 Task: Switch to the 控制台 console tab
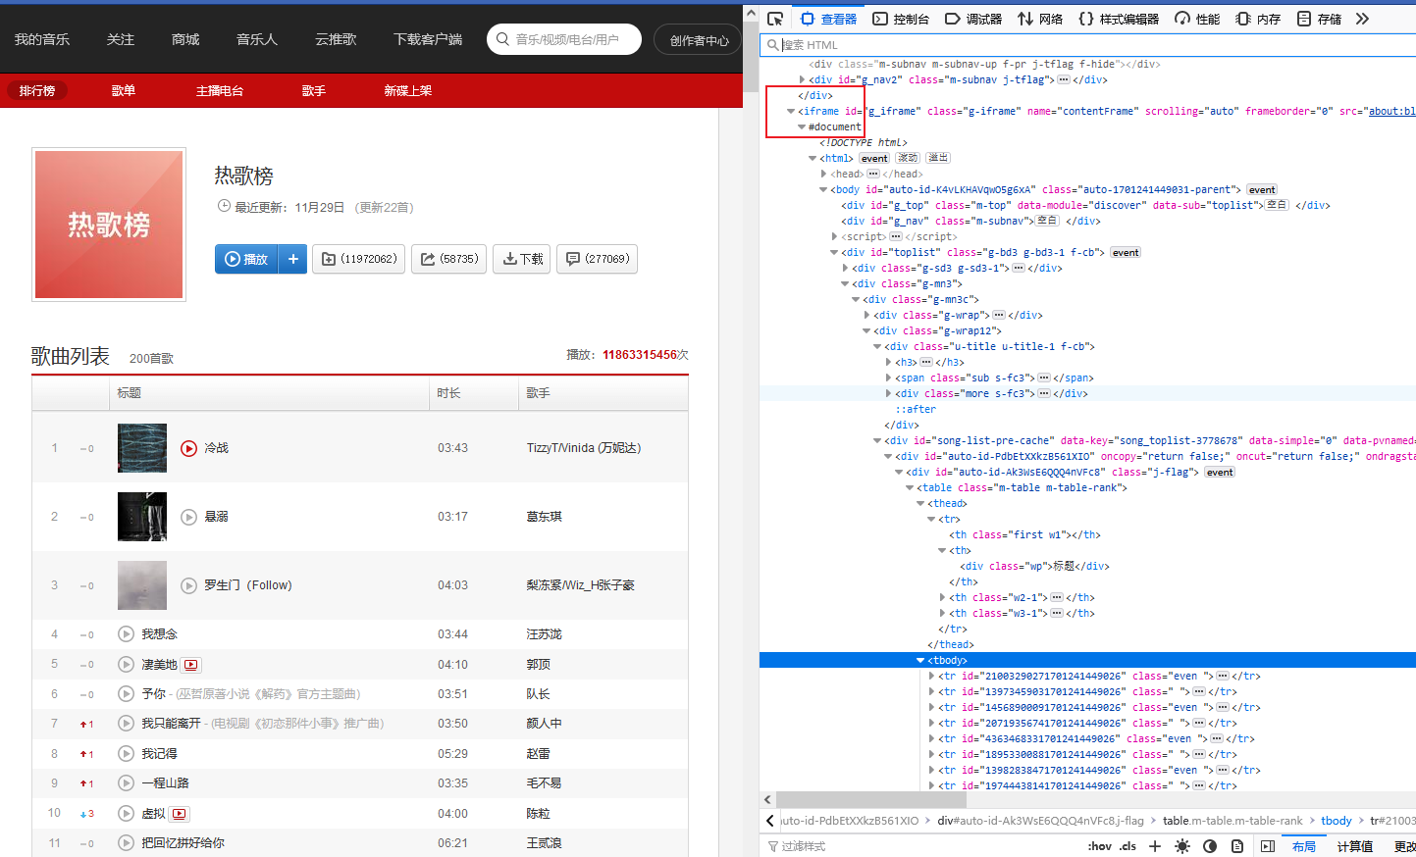pos(901,19)
